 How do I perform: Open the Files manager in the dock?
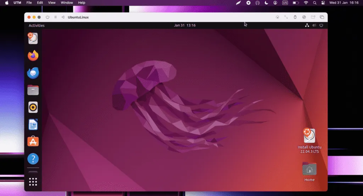pyautogui.click(x=33, y=90)
